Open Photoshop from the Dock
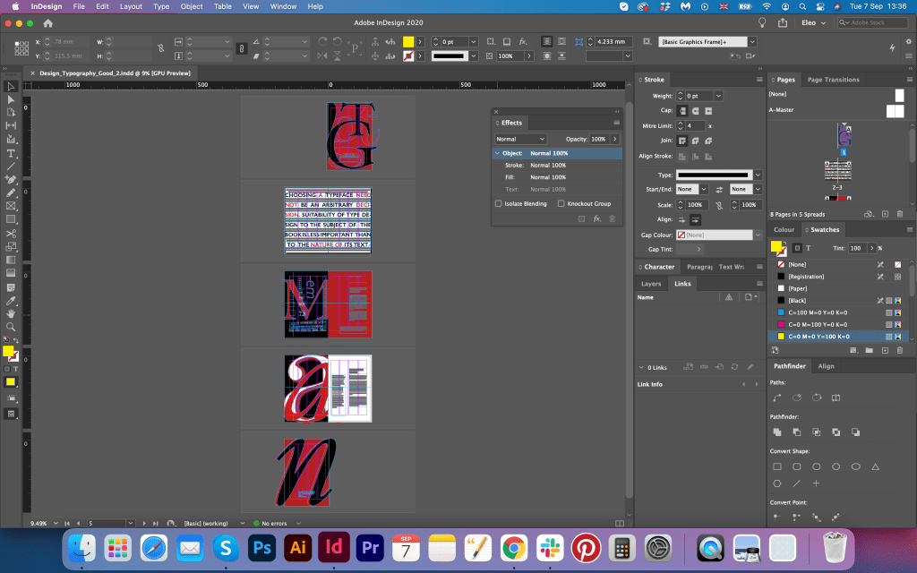 (x=262, y=546)
